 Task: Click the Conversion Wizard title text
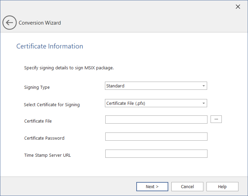click(40, 23)
